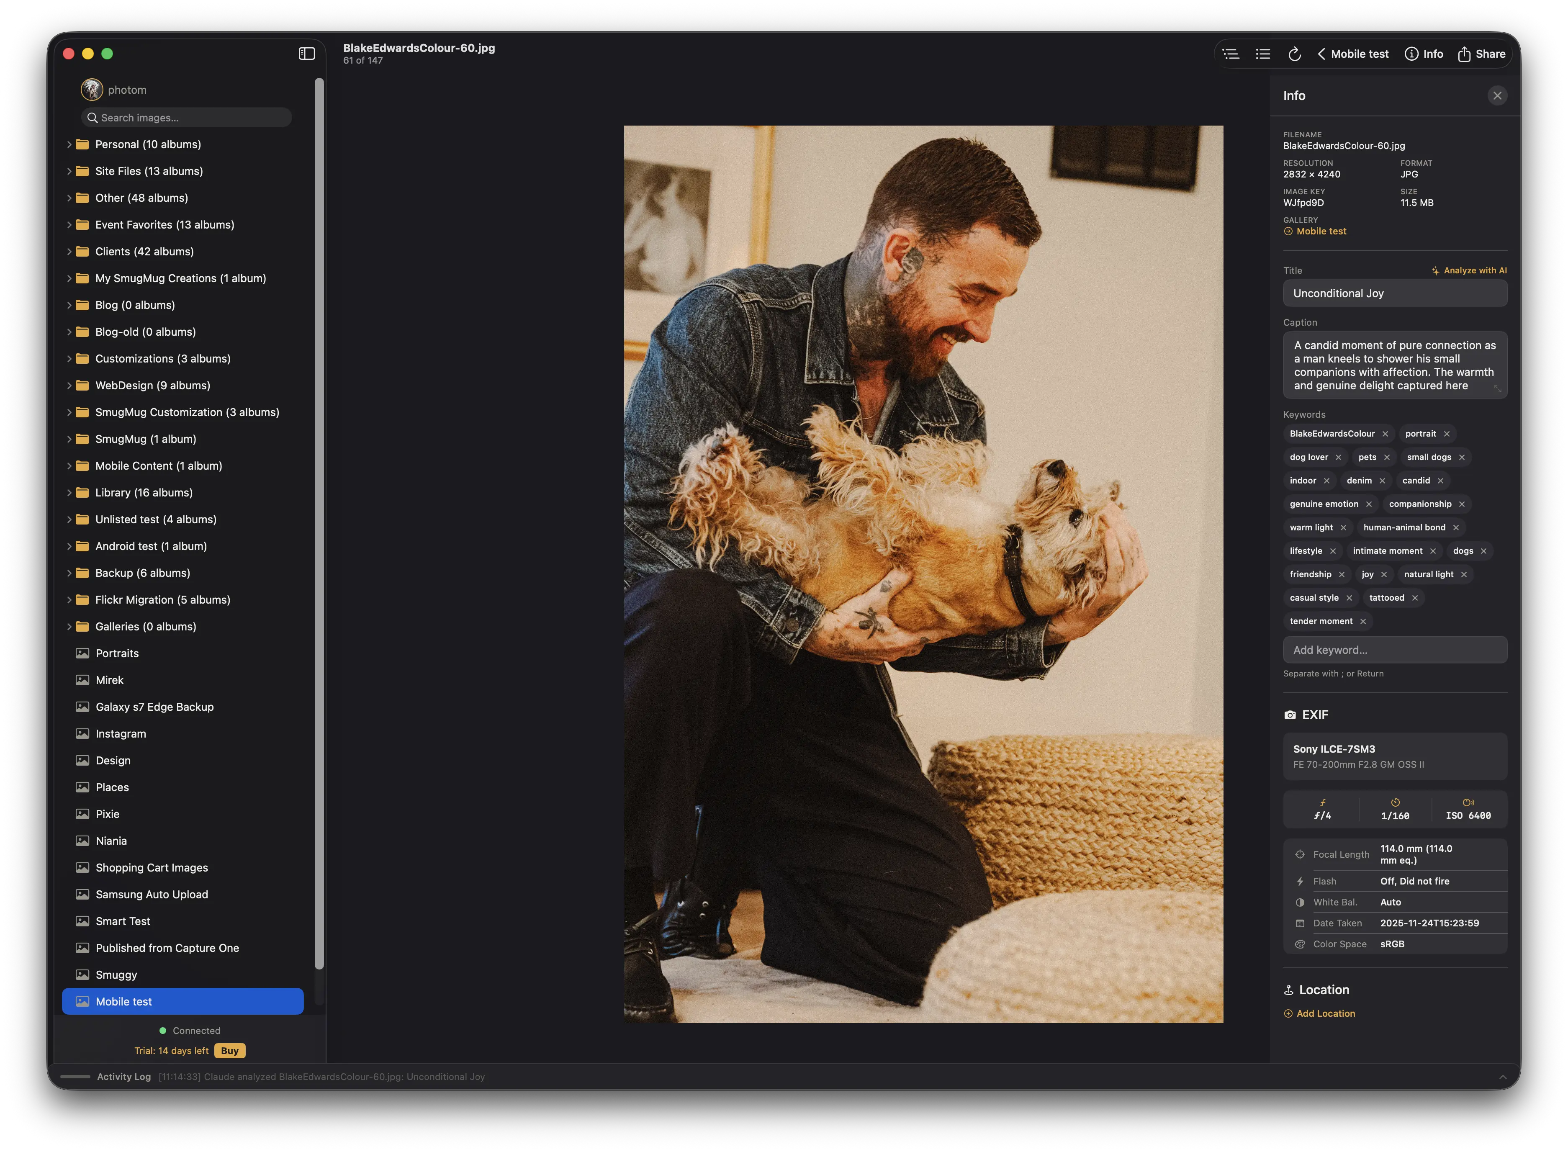This screenshot has width=1568, height=1152.
Task: Refresh the gallery with the reload icon
Action: click(1295, 54)
